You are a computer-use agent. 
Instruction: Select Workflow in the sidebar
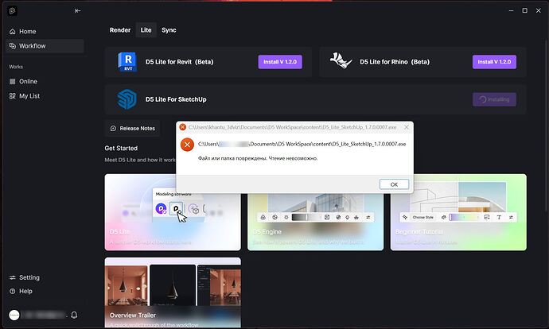pos(45,46)
